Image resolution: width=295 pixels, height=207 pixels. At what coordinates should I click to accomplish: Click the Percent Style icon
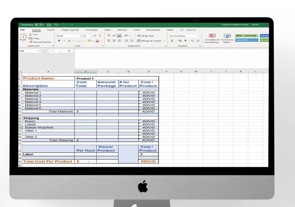pyautogui.click(x=180, y=41)
